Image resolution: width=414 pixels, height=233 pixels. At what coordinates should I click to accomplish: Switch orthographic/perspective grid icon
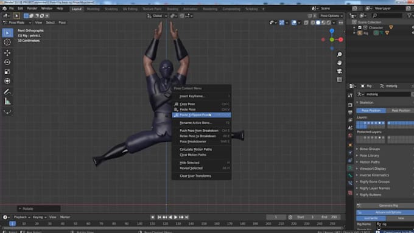(339, 80)
